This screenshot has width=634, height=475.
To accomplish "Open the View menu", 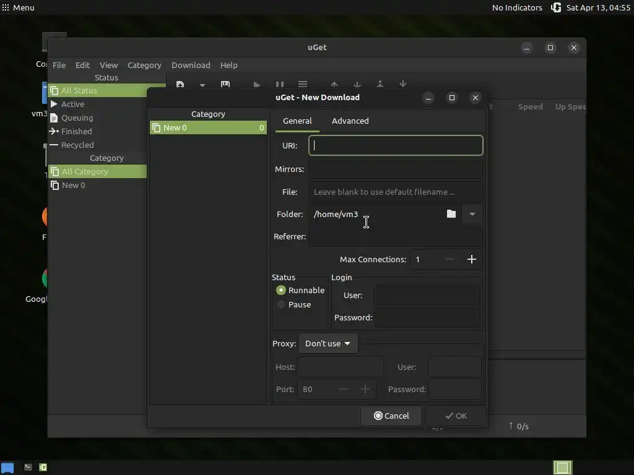I will (x=109, y=65).
